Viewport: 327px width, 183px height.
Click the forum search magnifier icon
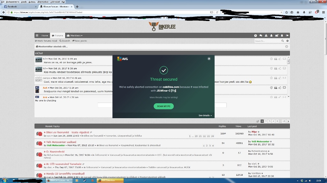click(283, 41)
